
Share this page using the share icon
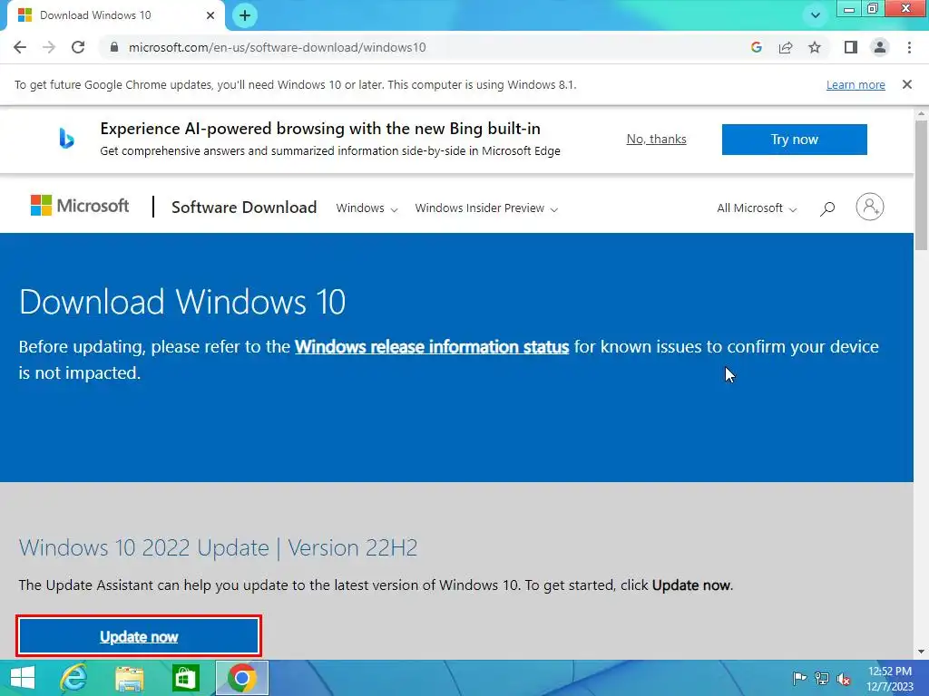point(786,47)
